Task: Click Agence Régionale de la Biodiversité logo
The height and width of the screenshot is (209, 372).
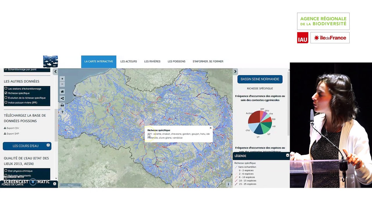Action: point(323,21)
